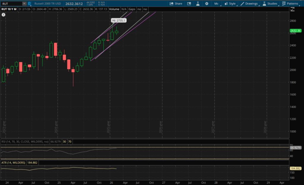The image size is (304, 185).
Task: Open the chart snapshot camera icon
Action: 189,4
